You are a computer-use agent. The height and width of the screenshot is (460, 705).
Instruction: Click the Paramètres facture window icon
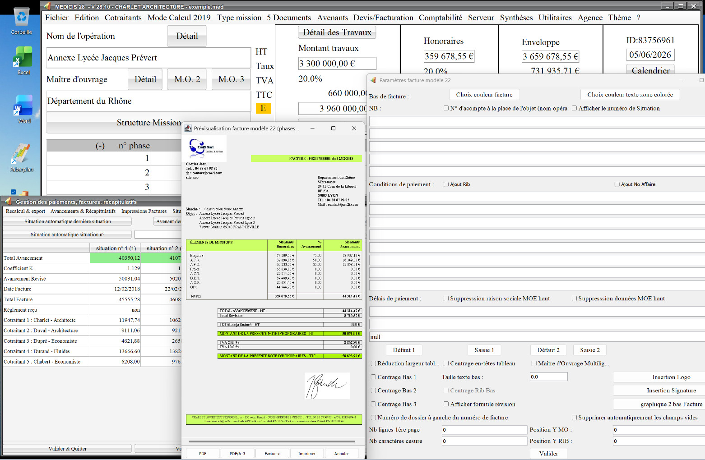coord(373,80)
